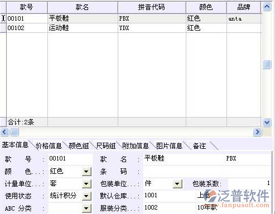Open the 包装单位 dropdown showing 件
Image resolution: width=275 pixels, height=214 pixels.
(177, 184)
